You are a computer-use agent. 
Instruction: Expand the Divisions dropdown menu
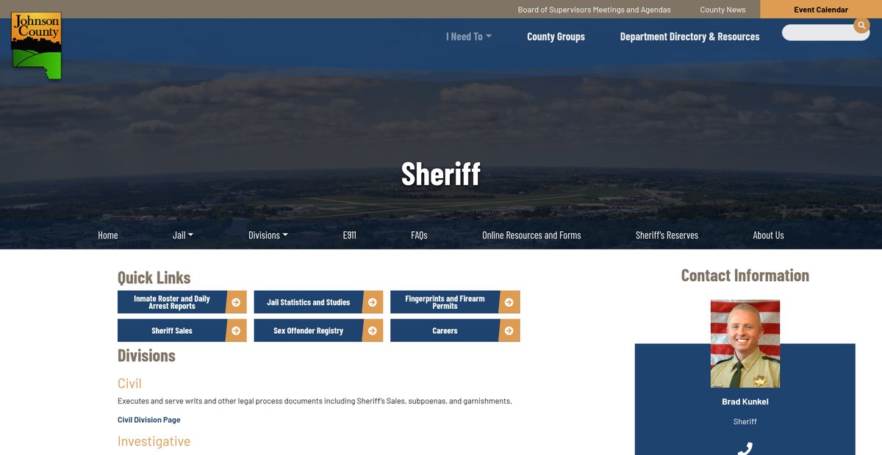(x=268, y=236)
